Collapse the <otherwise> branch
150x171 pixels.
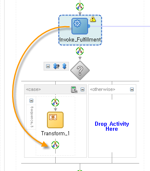click(x=132, y=89)
